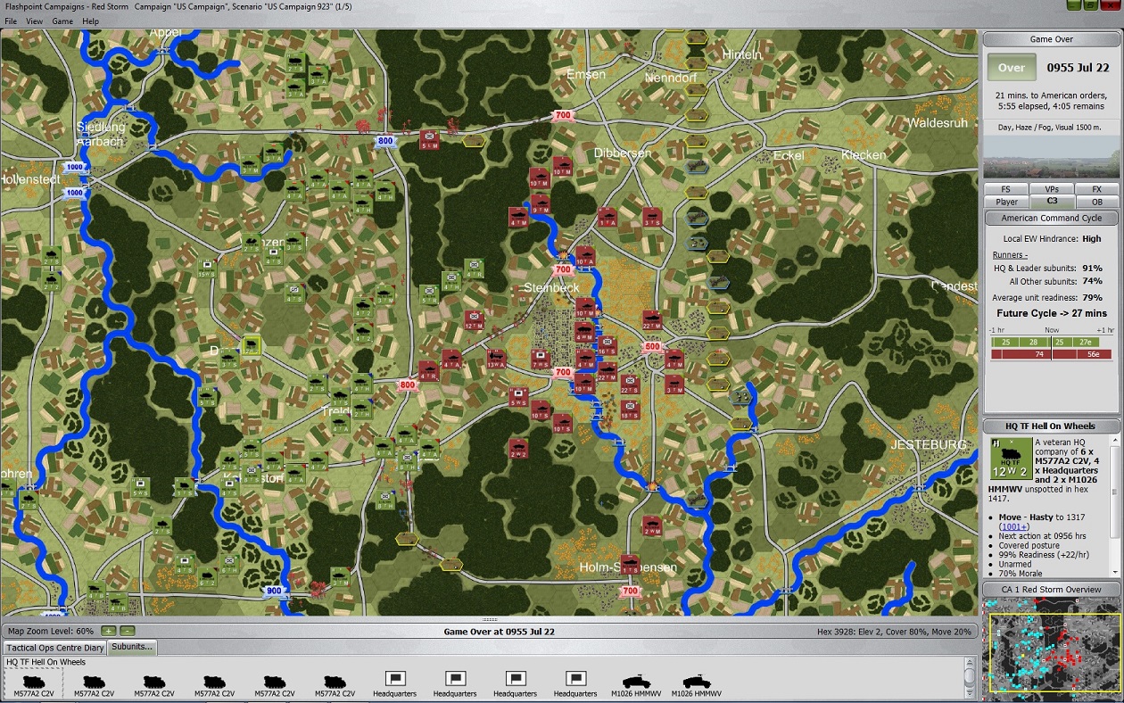Select the red 2 W 2 tank counter
This screenshot has width=1124, height=703.
coord(518,448)
